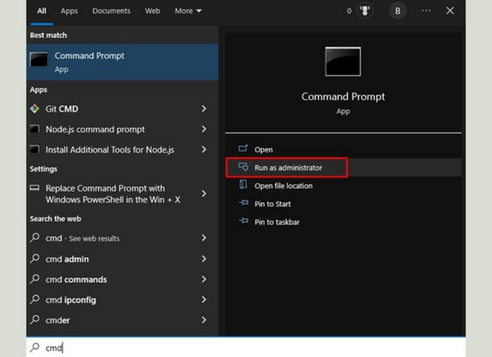Choose Pin to Start

point(272,203)
